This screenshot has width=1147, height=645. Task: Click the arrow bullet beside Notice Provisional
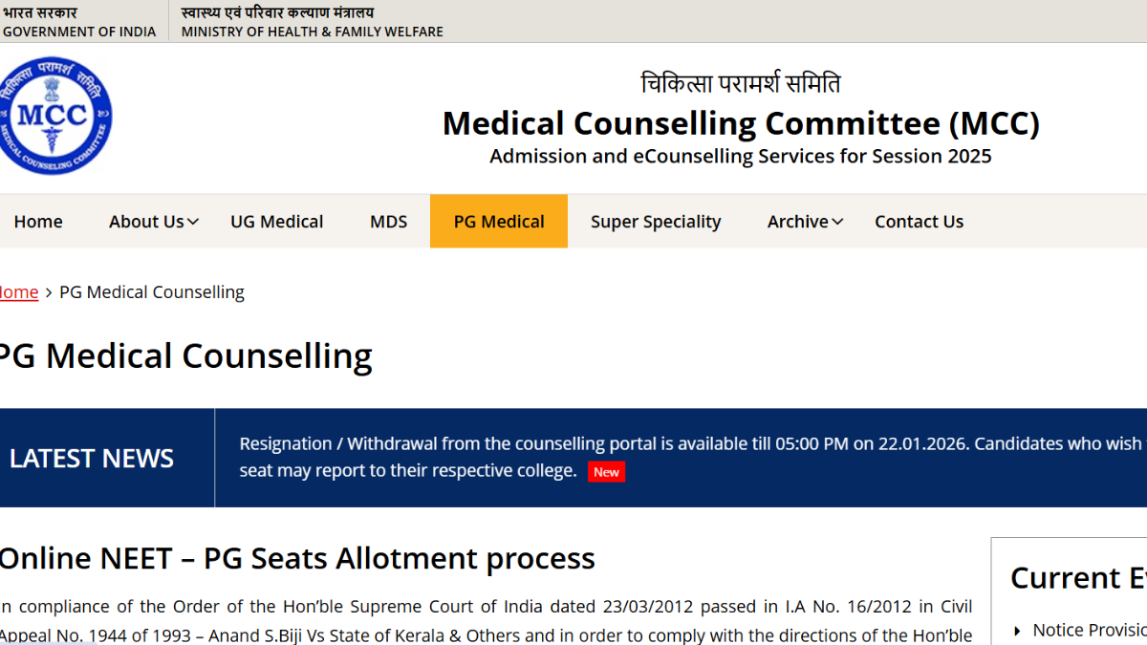click(x=1017, y=631)
